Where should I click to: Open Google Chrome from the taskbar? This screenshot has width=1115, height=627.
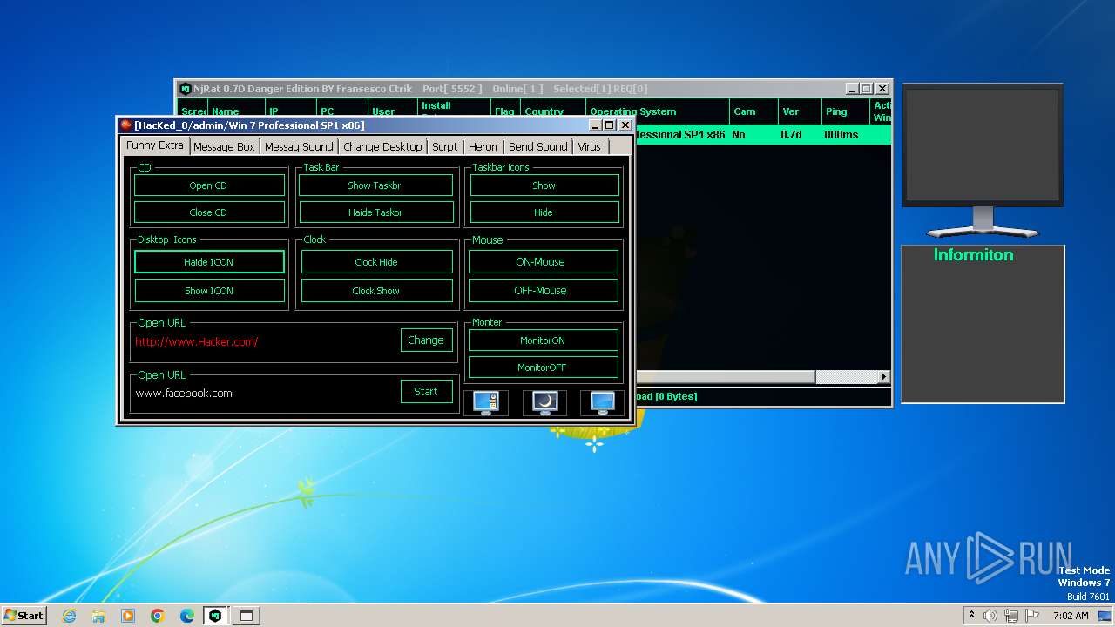[158, 616]
